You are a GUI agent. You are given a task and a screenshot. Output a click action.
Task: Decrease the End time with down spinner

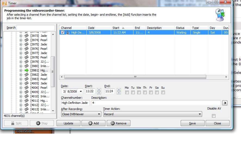[119, 93]
